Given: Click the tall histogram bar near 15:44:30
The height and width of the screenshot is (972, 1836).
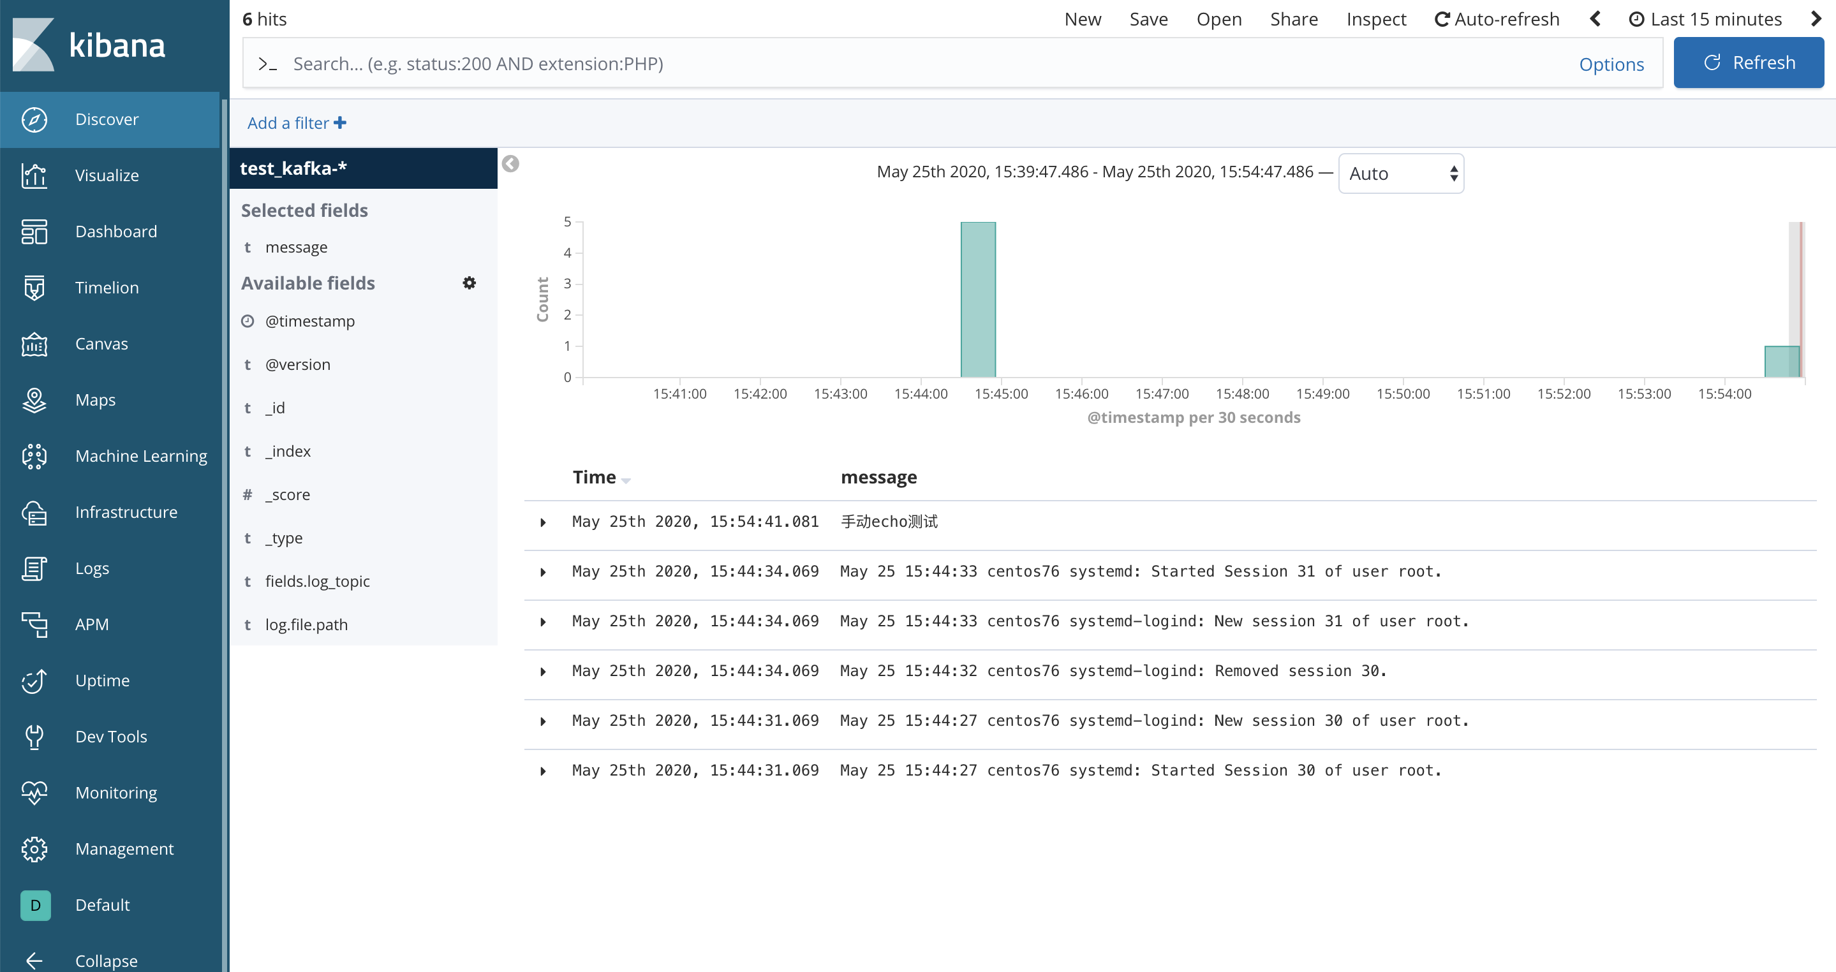Looking at the screenshot, I should pyautogui.click(x=978, y=299).
